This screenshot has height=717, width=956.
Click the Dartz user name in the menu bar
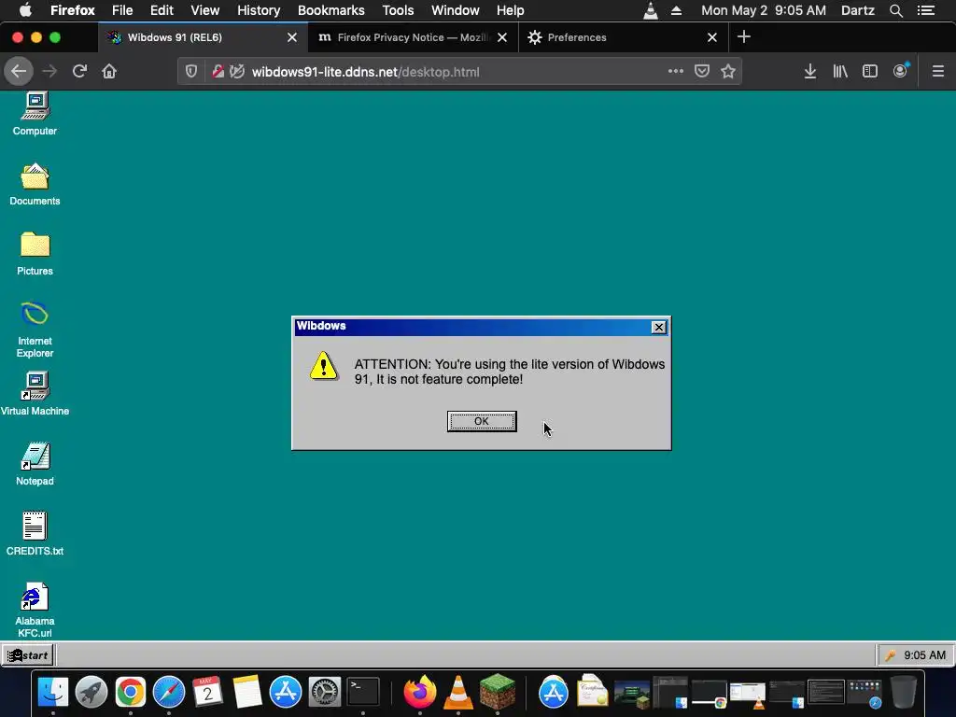pyautogui.click(x=858, y=10)
